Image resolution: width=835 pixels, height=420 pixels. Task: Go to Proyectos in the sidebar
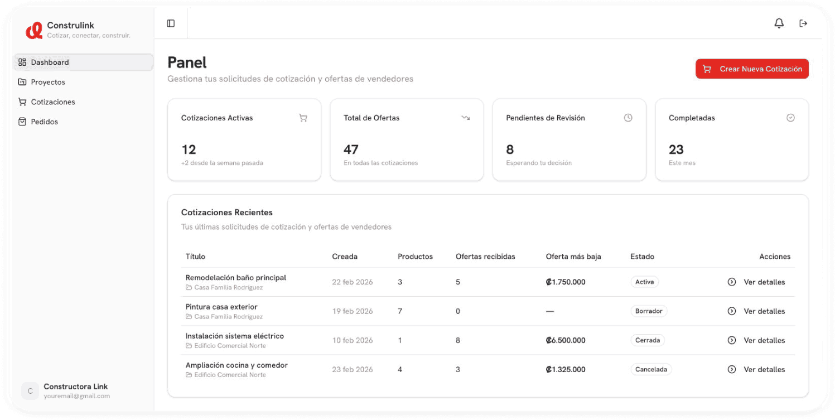click(x=48, y=82)
